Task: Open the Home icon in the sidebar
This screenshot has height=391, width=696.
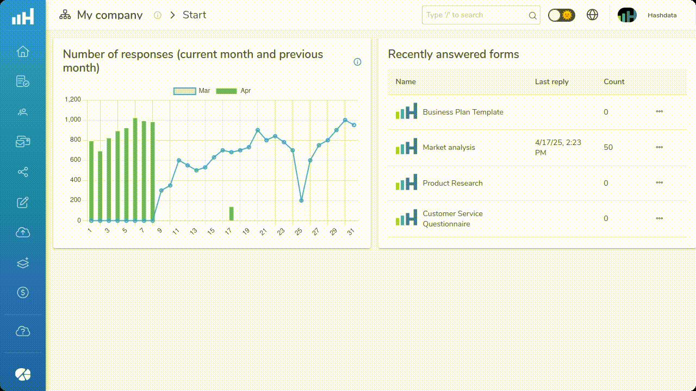Action: point(23,52)
